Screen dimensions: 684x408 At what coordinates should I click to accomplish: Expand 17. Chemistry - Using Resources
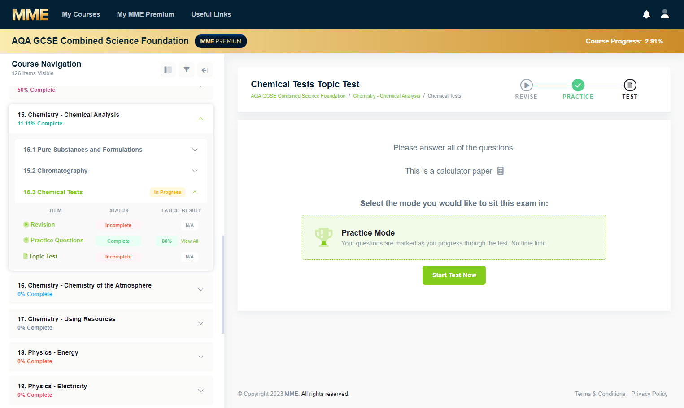[x=200, y=323]
